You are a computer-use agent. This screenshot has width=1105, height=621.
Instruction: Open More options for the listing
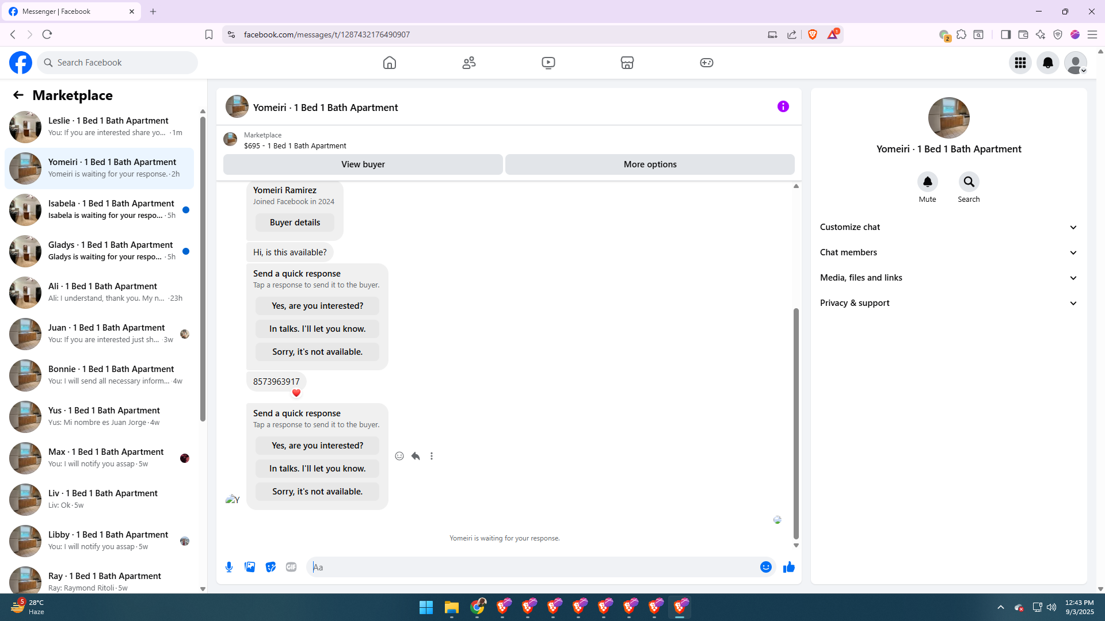[x=650, y=164]
